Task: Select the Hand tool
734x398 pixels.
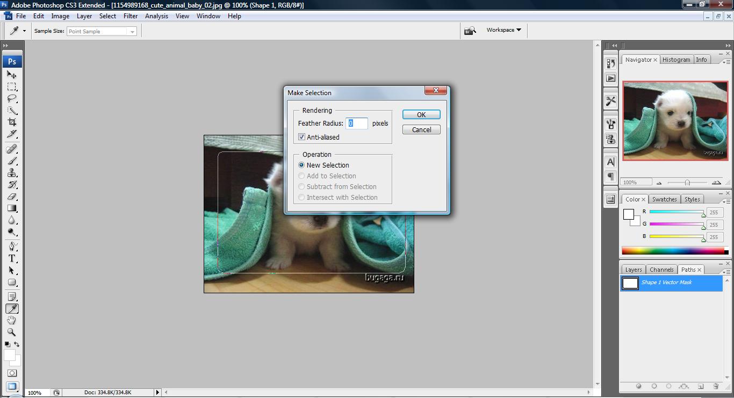Action: [12, 320]
